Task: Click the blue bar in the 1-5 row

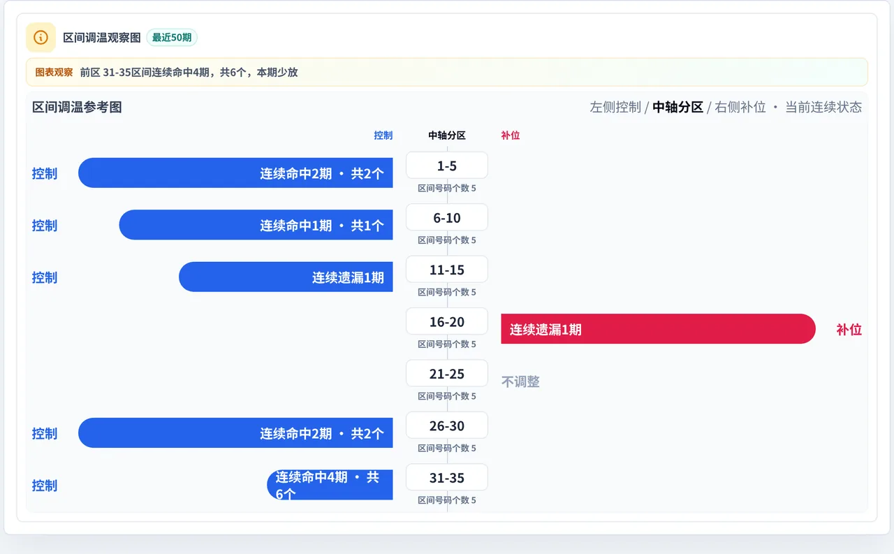Action: tap(235, 173)
